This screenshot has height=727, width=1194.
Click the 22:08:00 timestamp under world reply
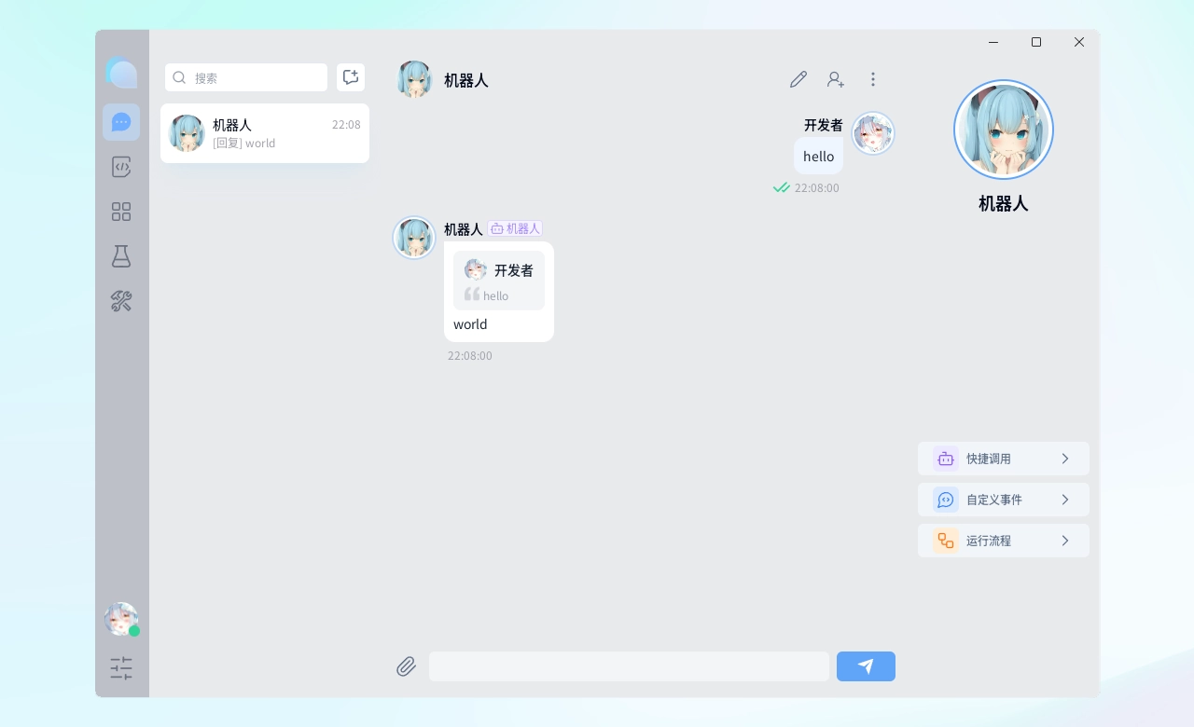[x=470, y=356]
